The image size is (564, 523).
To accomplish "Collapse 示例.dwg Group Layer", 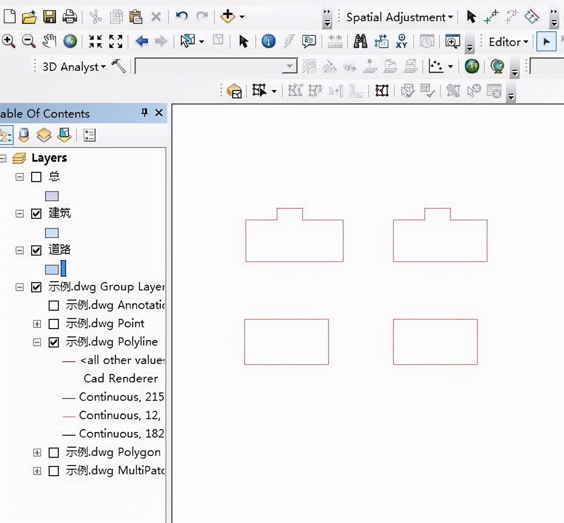I will [x=19, y=287].
